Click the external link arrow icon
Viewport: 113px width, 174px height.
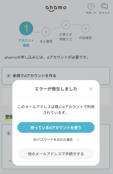(78, 139)
